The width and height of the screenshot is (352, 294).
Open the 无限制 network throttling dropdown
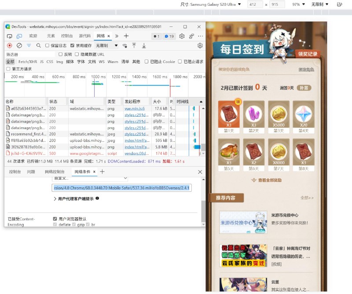coord(103,45)
